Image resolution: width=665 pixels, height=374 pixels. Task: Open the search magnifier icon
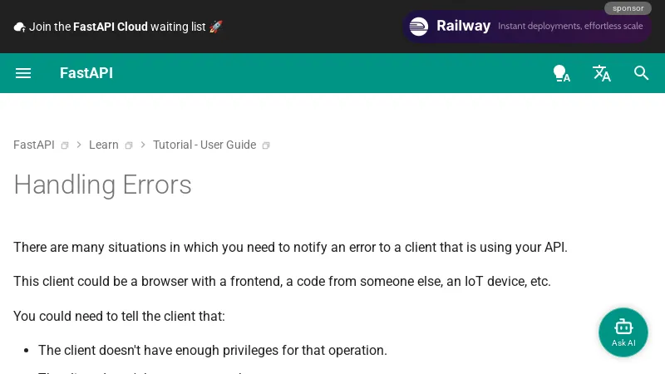[x=642, y=73]
